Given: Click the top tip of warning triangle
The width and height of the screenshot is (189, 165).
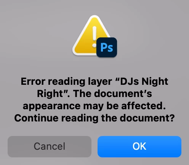Looking at the screenshot, I should 94,17.
